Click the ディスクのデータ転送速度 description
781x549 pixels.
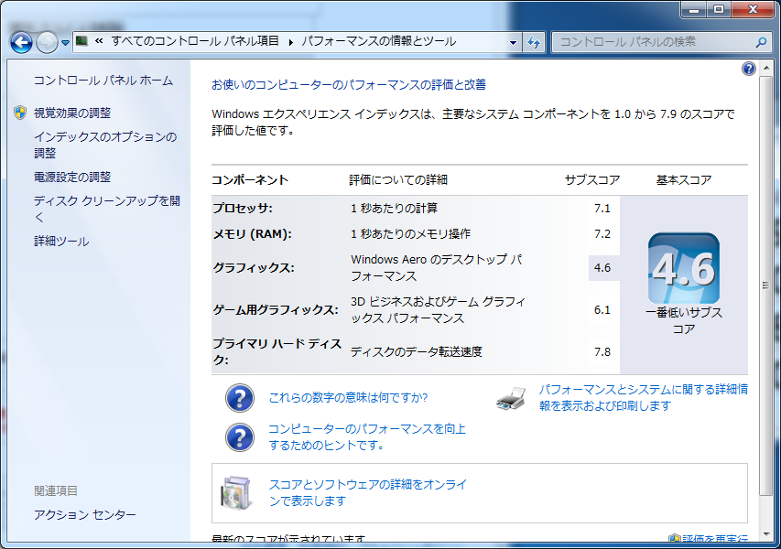coord(417,352)
